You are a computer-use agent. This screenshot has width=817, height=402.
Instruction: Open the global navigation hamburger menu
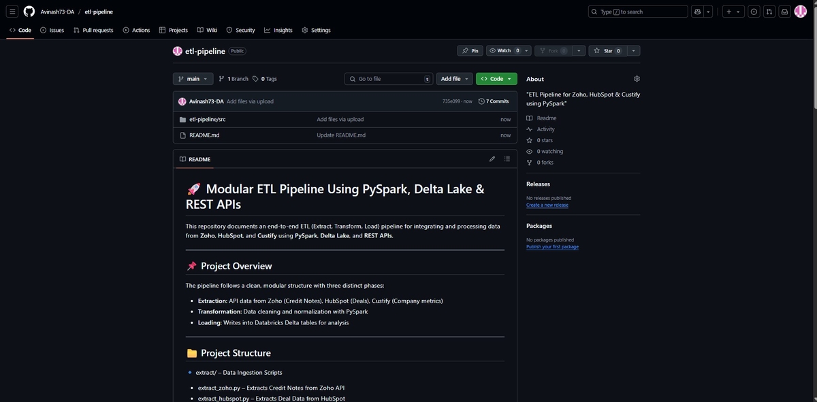point(11,11)
